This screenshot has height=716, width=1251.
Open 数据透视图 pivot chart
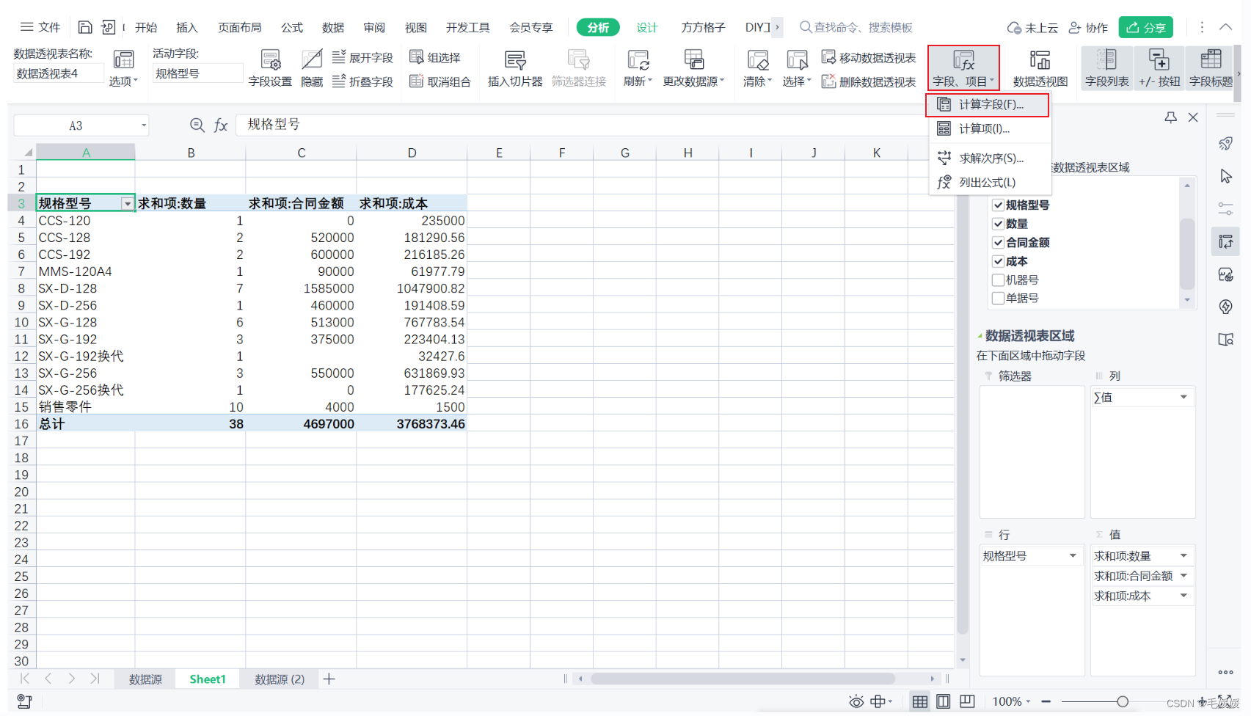point(1040,68)
